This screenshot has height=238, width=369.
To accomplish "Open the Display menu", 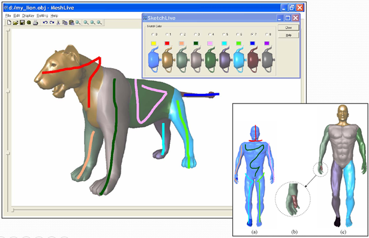I will click(28, 16).
